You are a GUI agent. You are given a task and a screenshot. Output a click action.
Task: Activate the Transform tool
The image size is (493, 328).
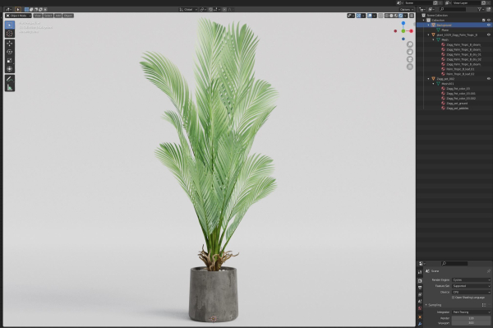(10, 69)
